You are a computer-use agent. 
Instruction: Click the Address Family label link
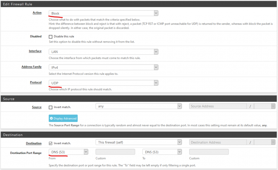pos(31,67)
